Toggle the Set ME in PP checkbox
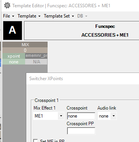This screenshot has width=139, height=142. click(x=35, y=141)
